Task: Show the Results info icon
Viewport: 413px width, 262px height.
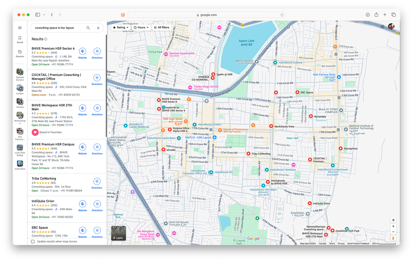Action: pyautogui.click(x=46, y=39)
